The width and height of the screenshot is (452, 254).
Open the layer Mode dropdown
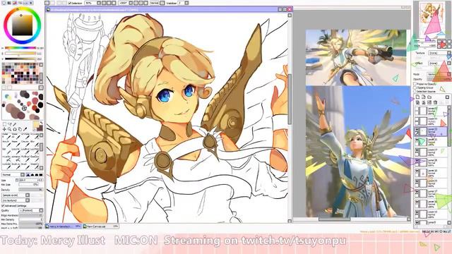pos(439,74)
